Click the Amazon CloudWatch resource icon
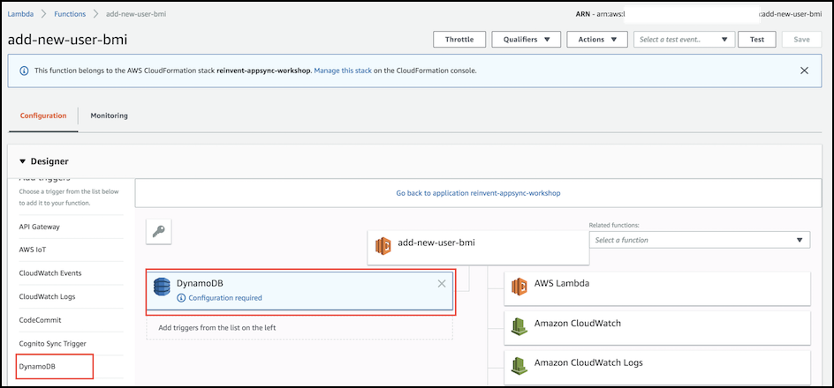834x388 pixels. [519, 326]
